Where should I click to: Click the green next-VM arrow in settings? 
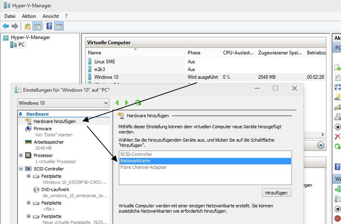click(x=127, y=103)
